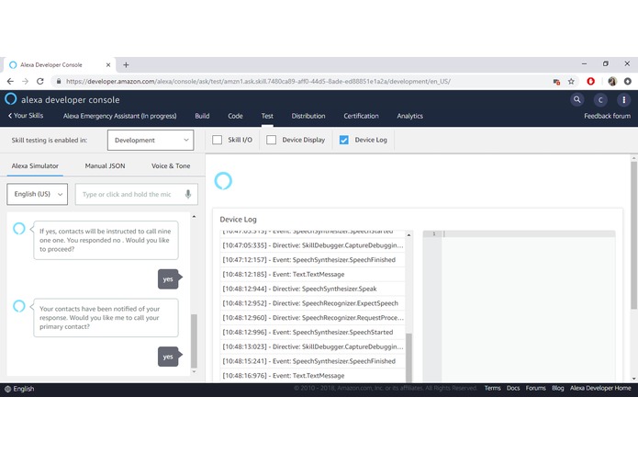638x454 pixels.
Task: Open Alexa Emergency Assistant skill name
Action: click(119, 116)
